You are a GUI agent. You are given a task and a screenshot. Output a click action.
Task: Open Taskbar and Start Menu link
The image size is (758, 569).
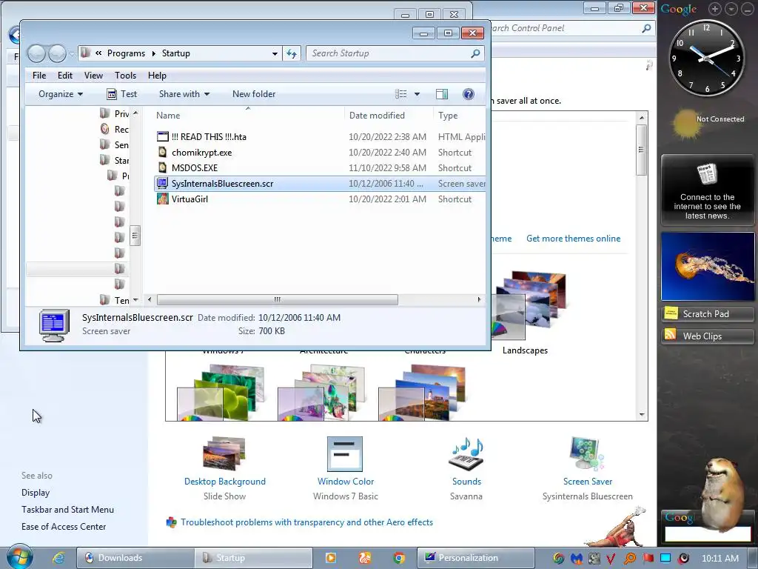(x=67, y=510)
